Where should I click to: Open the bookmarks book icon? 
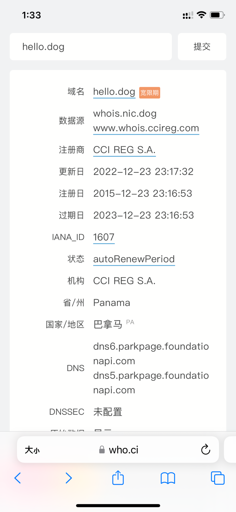pyautogui.click(x=168, y=478)
